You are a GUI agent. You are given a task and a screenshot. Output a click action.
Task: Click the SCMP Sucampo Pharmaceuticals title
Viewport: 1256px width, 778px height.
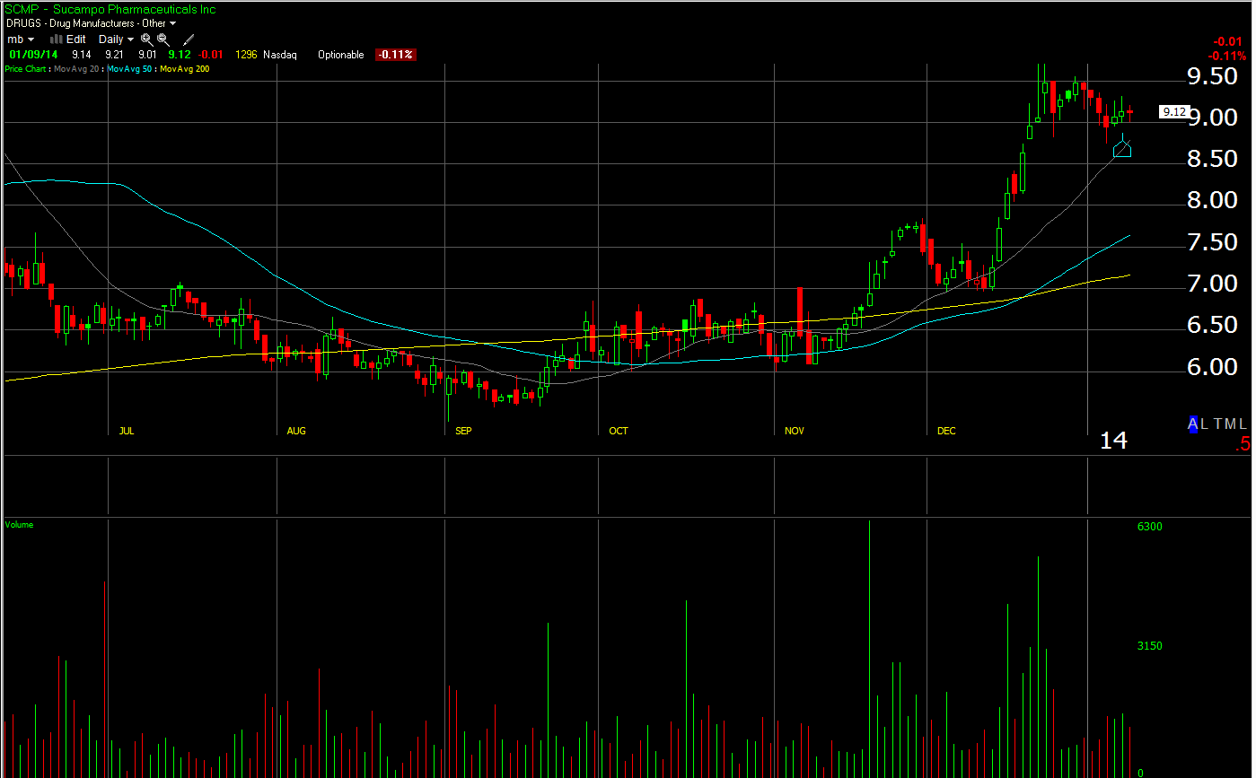coord(110,9)
